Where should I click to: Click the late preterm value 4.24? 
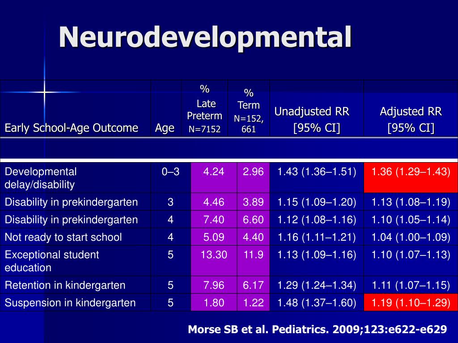click(x=214, y=171)
